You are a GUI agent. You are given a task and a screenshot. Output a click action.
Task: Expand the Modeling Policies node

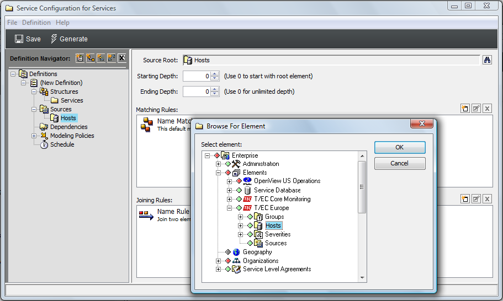pyautogui.click(x=34, y=136)
